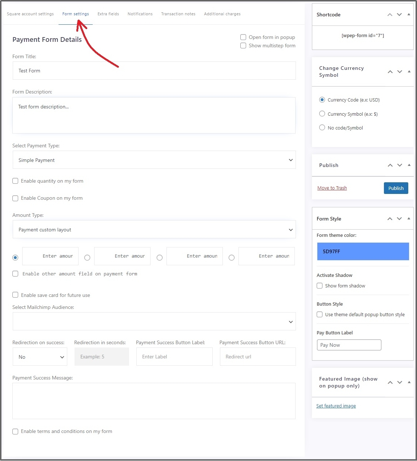Click the Move to Trash link

tap(332, 188)
